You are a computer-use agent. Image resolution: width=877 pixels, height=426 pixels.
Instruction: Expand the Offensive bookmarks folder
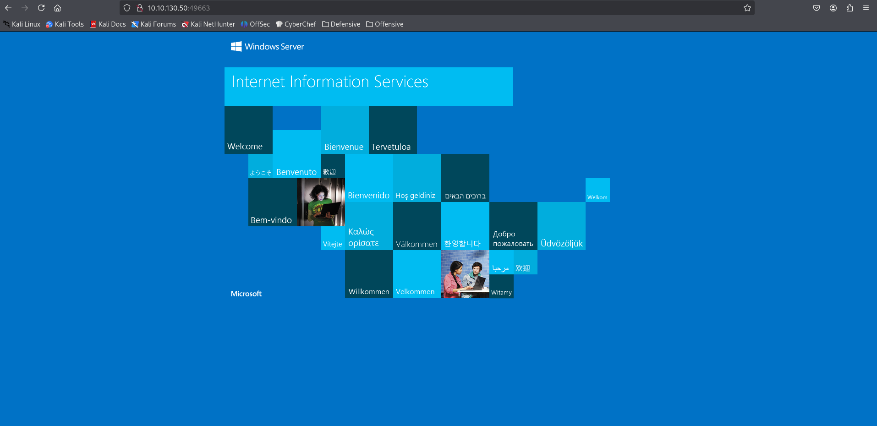point(384,24)
